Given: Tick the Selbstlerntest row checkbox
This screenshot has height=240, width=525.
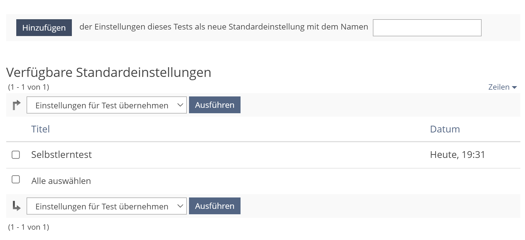Looking at the screenshot, I should pyautogui.click(x=16, y=155).
